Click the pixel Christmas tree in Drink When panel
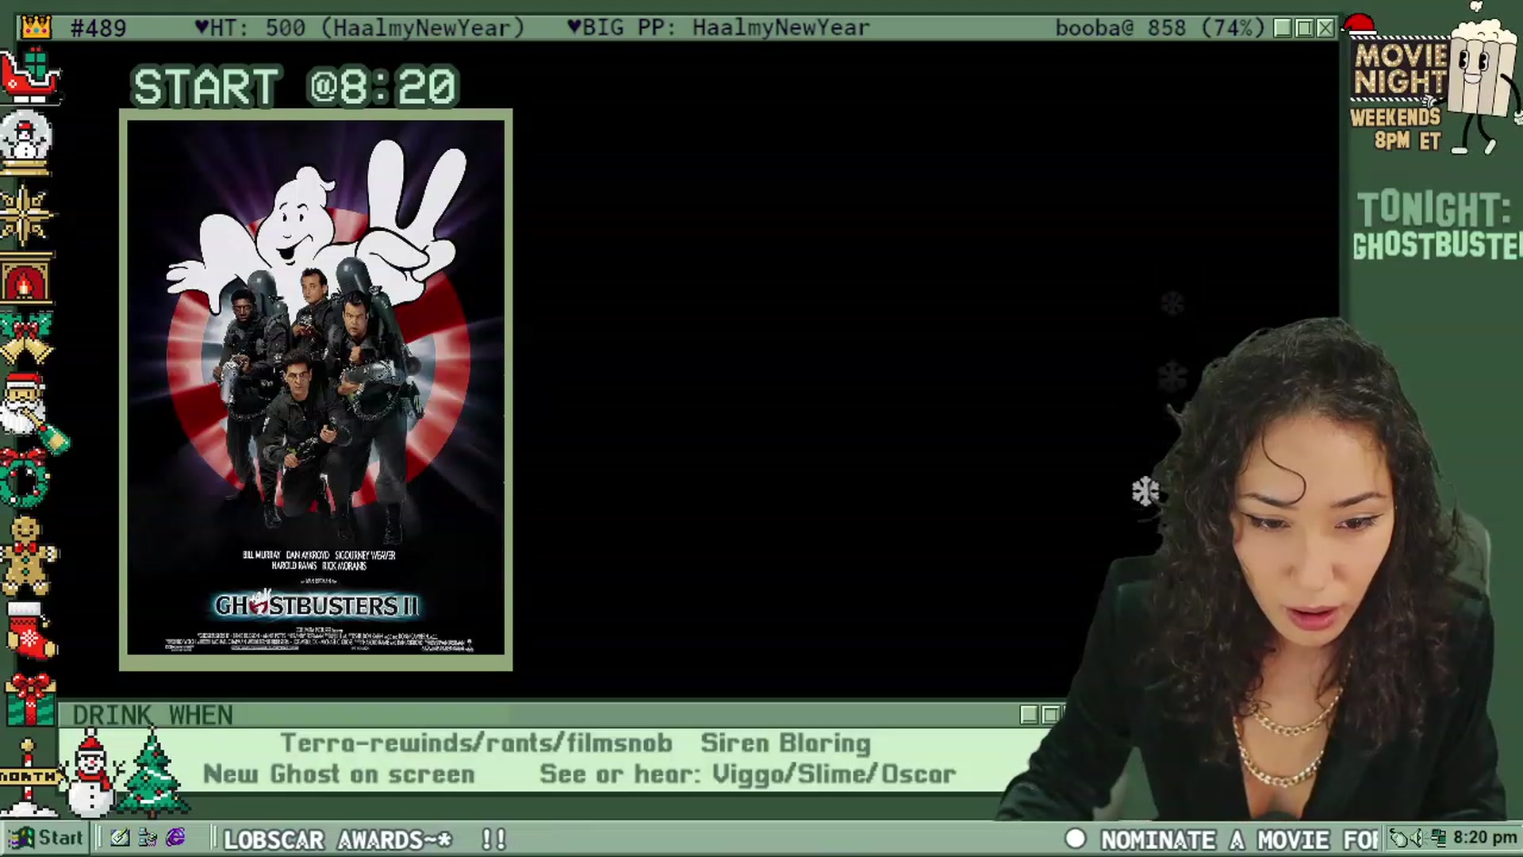 click(153, 774)
